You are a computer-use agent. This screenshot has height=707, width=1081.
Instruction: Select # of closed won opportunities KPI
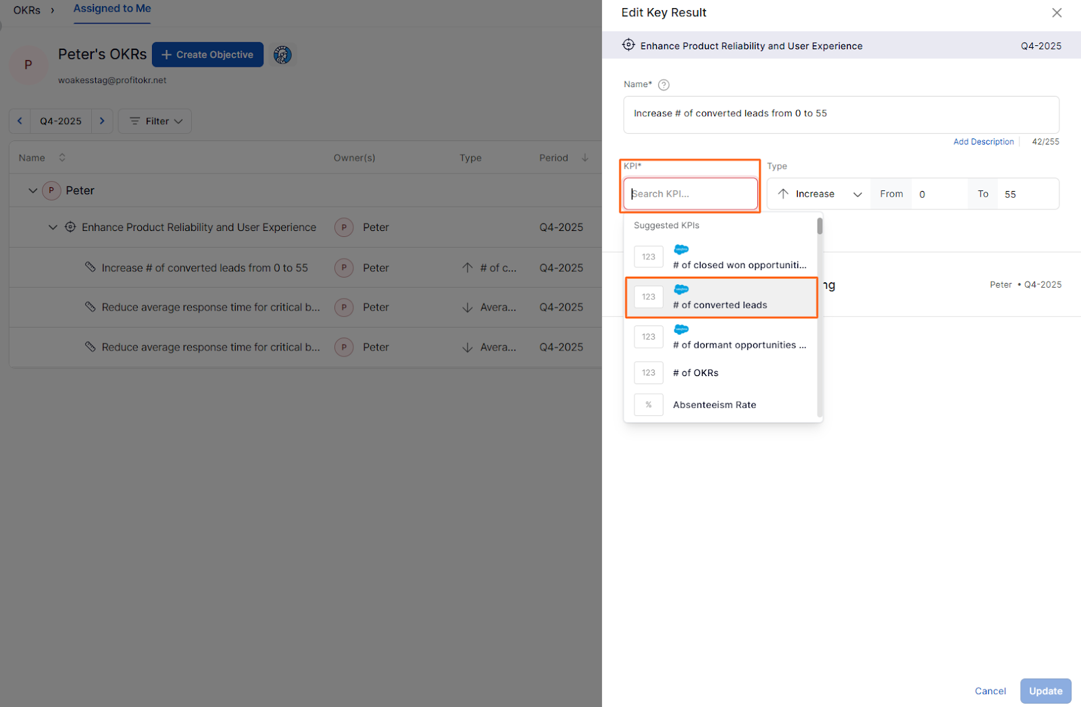coord(721,257)
